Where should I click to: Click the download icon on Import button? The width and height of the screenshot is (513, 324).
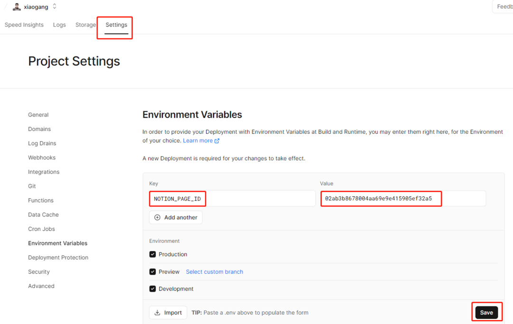pos(157,313)
